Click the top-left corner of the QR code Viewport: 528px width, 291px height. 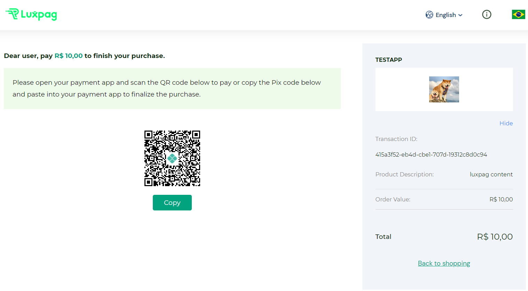coord(149,135)
